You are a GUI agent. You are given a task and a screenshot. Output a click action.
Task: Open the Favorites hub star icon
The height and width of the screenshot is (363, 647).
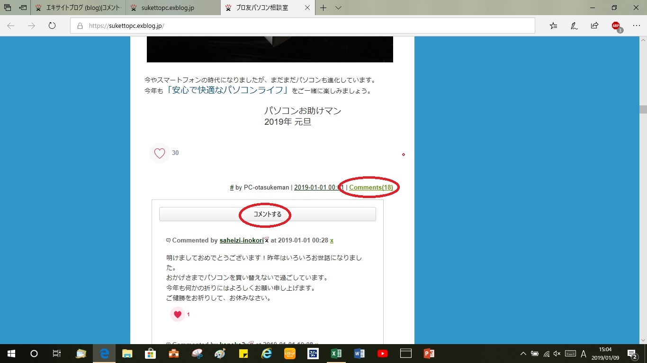(553, 26)
